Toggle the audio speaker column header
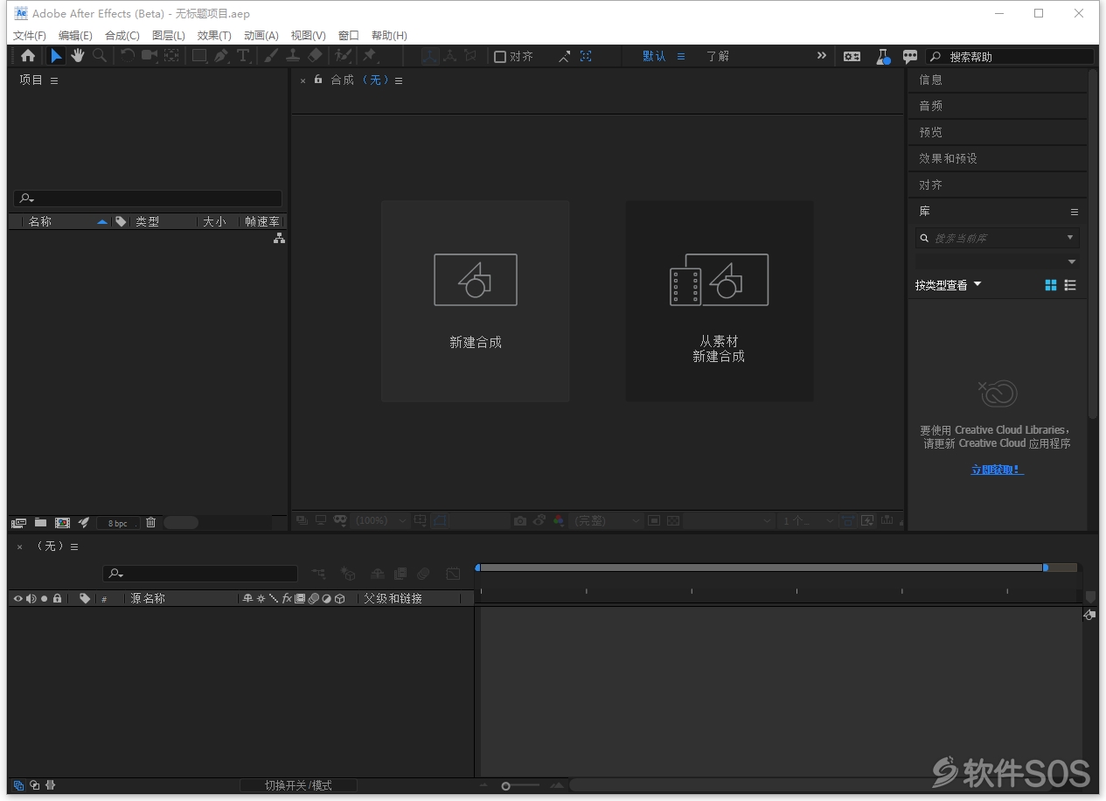Image resolution: width=1106 pixels, height=801 pixels. click(x=31, y=598)
